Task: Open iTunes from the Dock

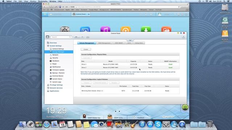Action: pyautogui.click(x=142, y=124)
